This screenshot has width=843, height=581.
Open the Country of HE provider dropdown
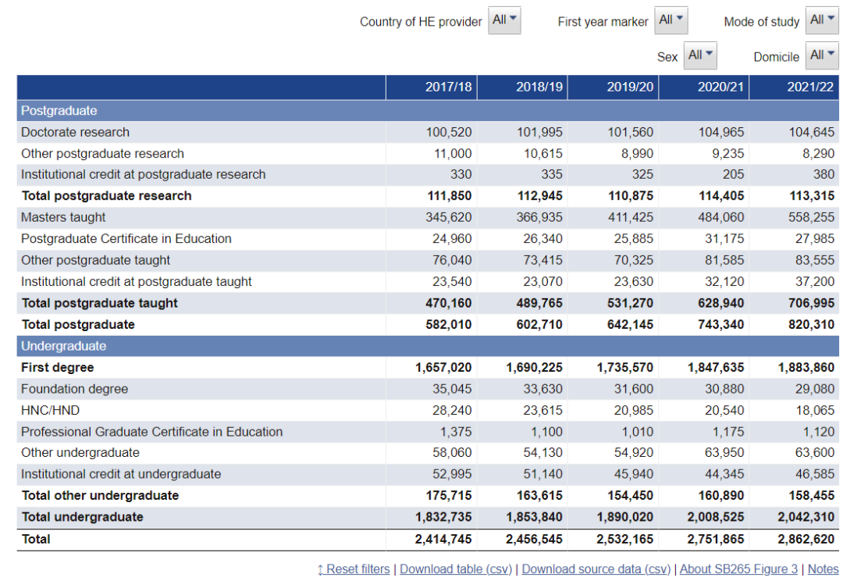(x=504, y=20)
